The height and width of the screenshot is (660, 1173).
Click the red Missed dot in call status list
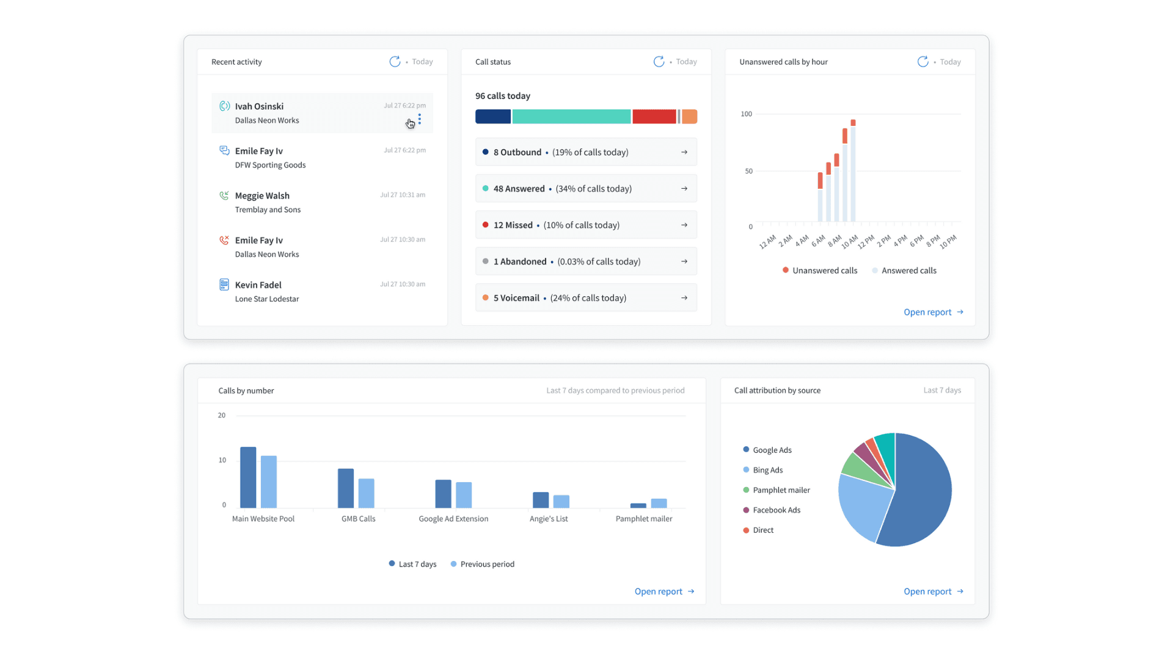click(x=486, y=225)
